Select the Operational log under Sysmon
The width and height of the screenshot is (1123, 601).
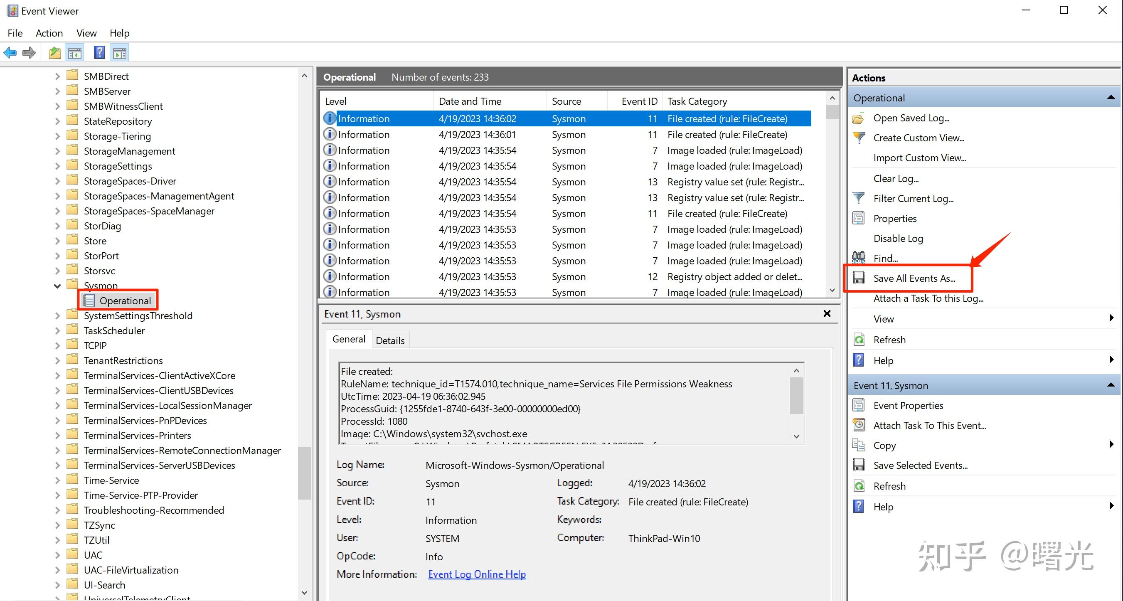click(125, 301)
